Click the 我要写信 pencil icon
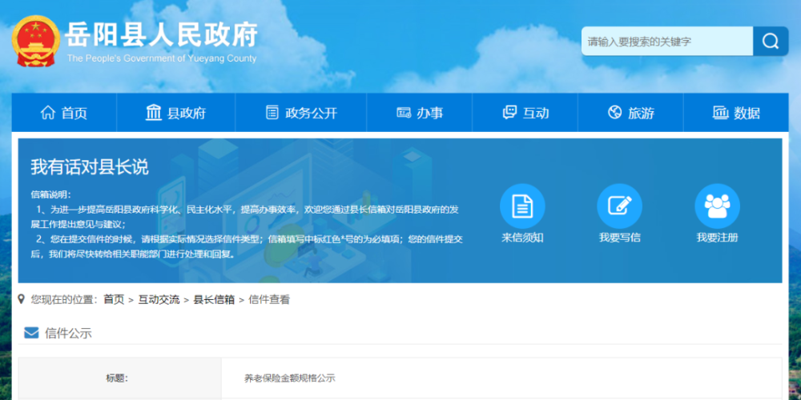801x400 pixels. tap(619, 206)
